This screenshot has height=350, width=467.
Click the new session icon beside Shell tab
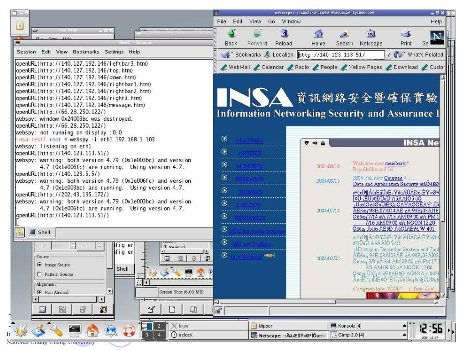pyautogui.click(x=20, y=232)
